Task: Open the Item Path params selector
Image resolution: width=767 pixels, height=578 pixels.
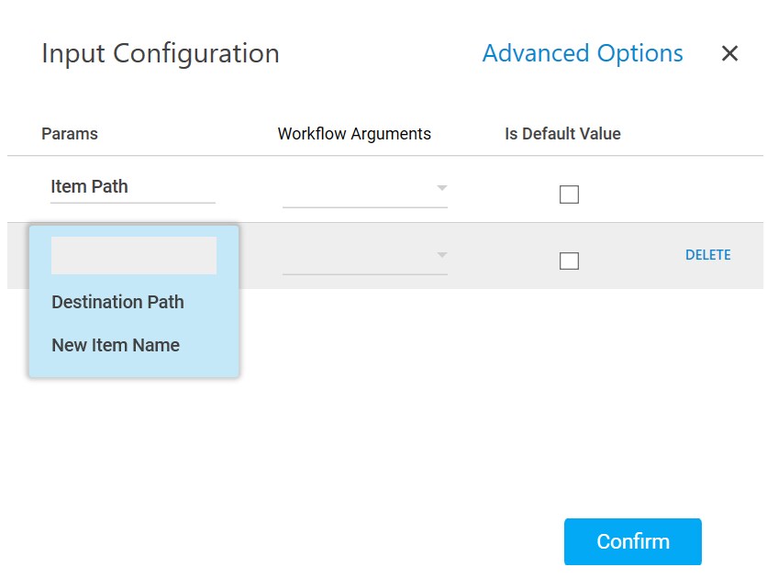Action: click(132, 187)
